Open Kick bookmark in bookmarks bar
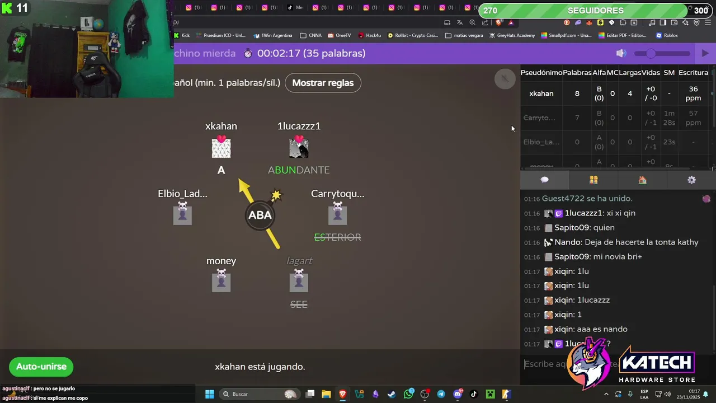The image size is (716, 403). coord(182,35)
